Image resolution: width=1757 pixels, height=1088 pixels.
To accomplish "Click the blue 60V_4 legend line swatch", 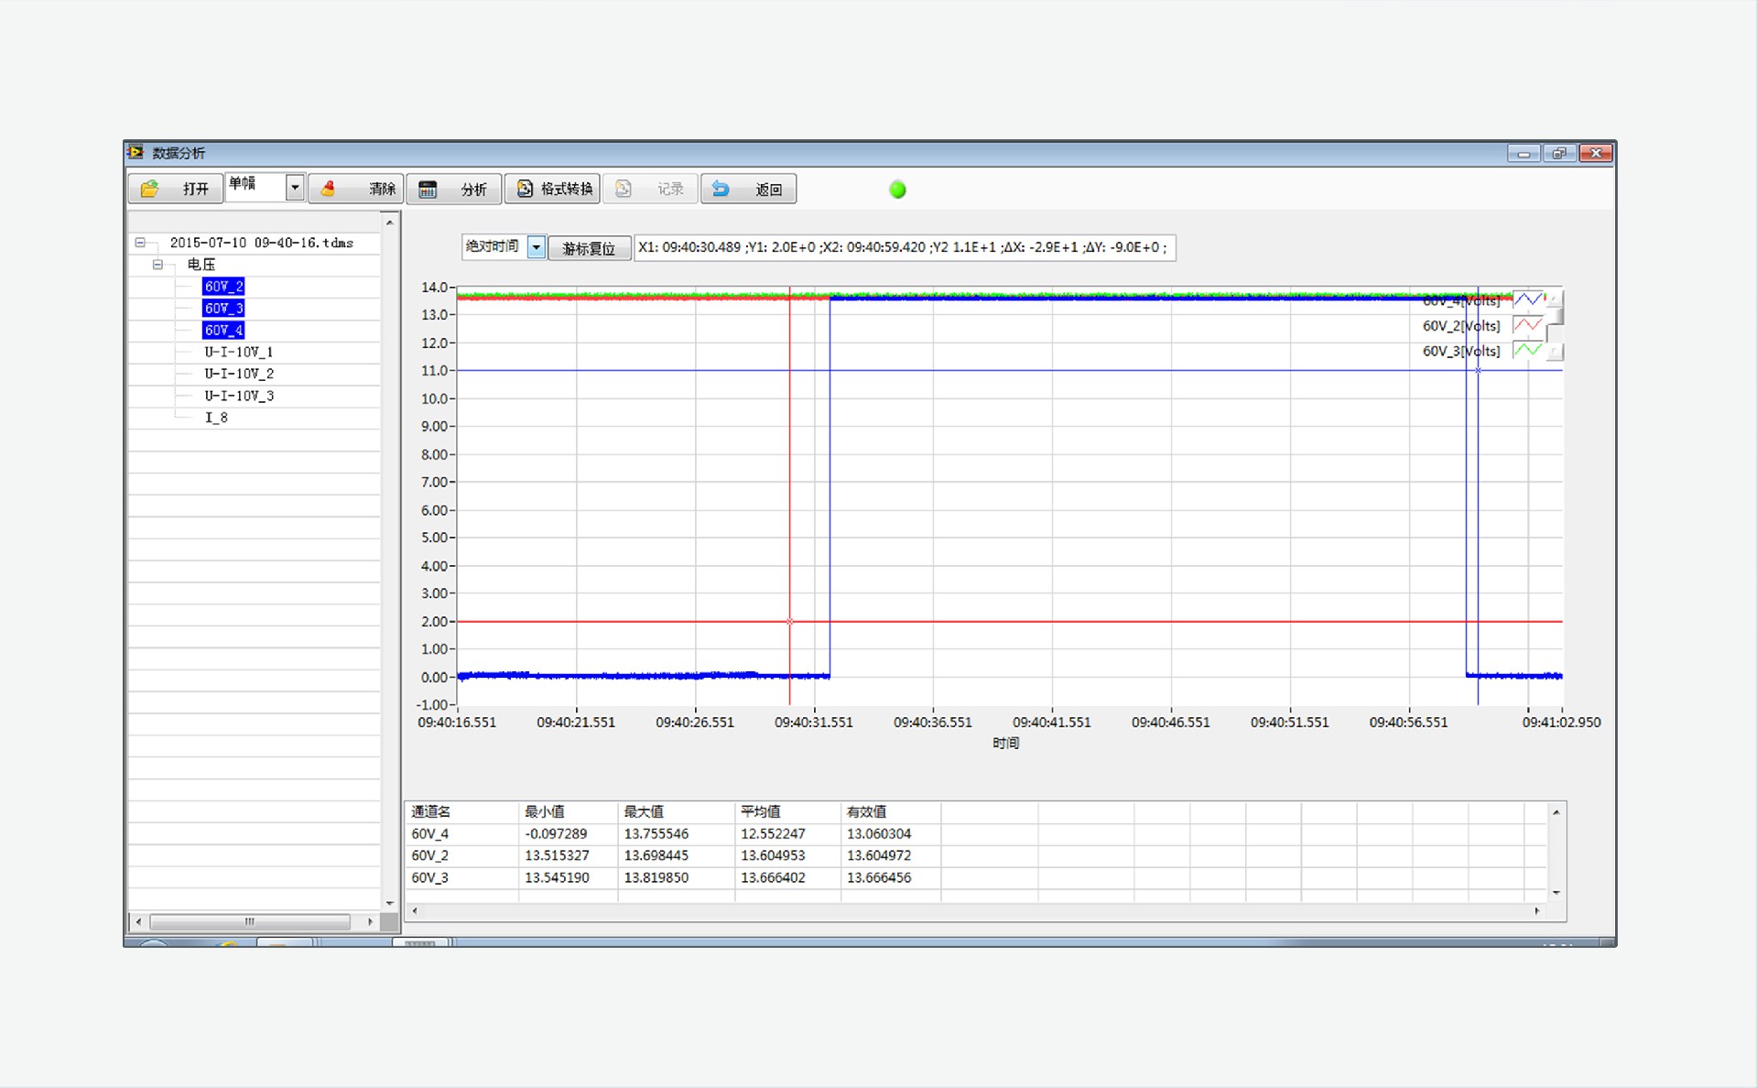I will point(1527,299).
